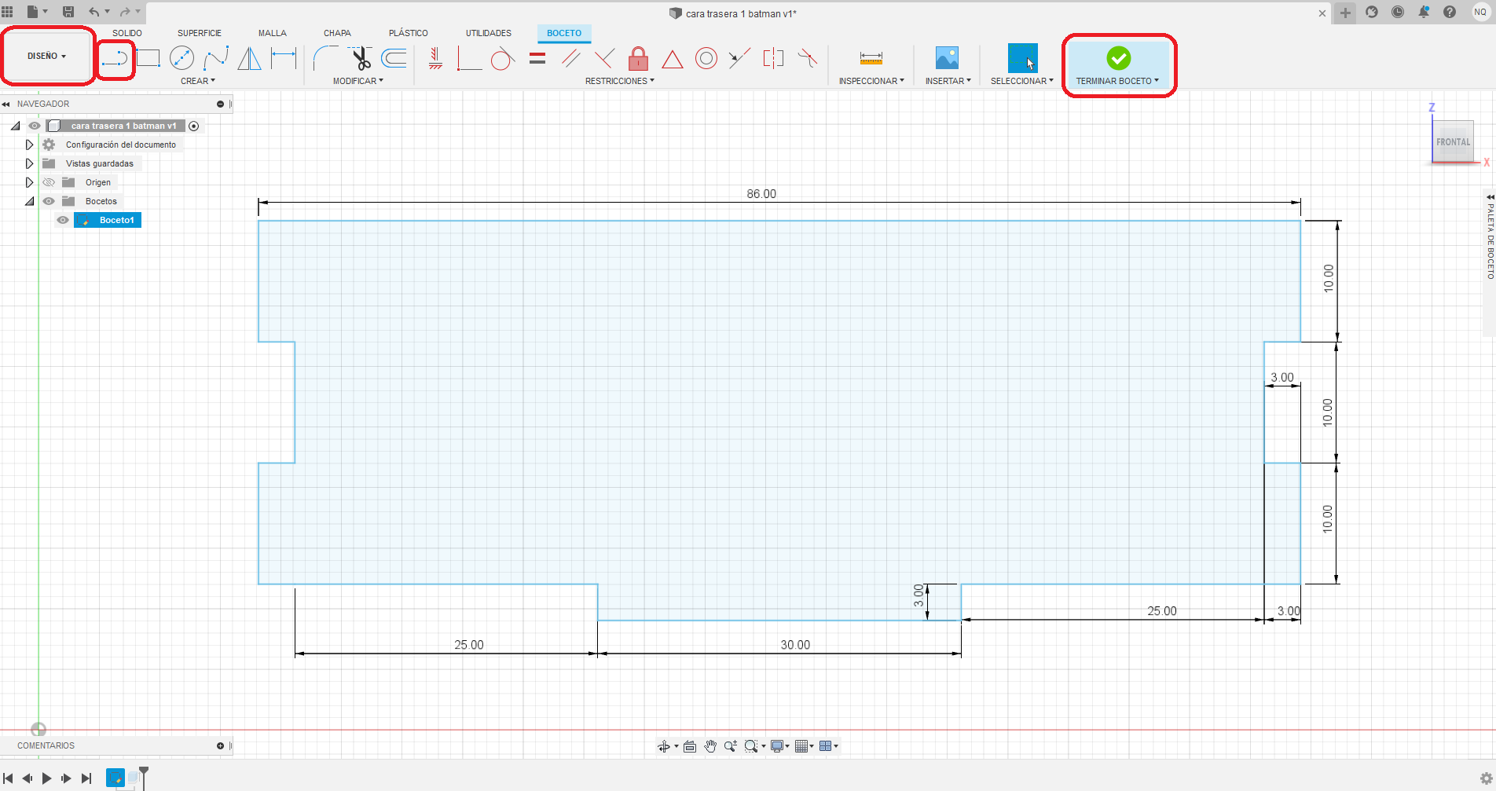Apply Horizontal/Vertical constraint
The width and height of the screenshot is (1496, 791).
[435, 58]
